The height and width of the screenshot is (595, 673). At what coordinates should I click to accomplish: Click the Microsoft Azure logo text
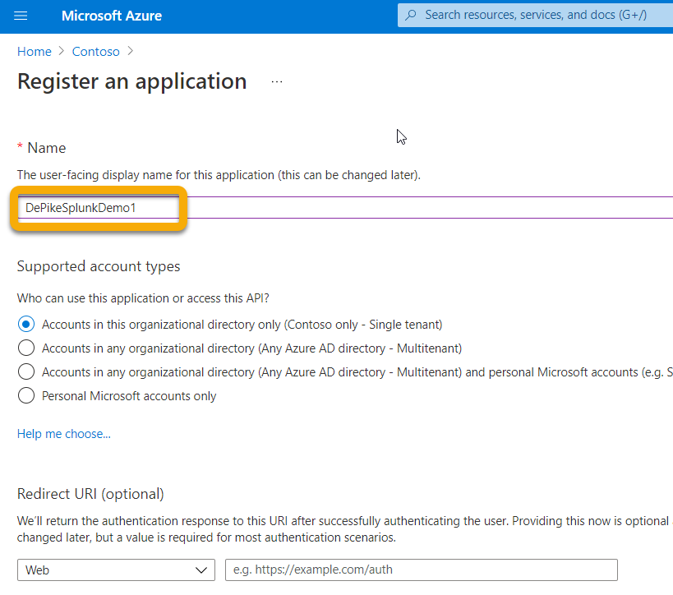point(112,16)
